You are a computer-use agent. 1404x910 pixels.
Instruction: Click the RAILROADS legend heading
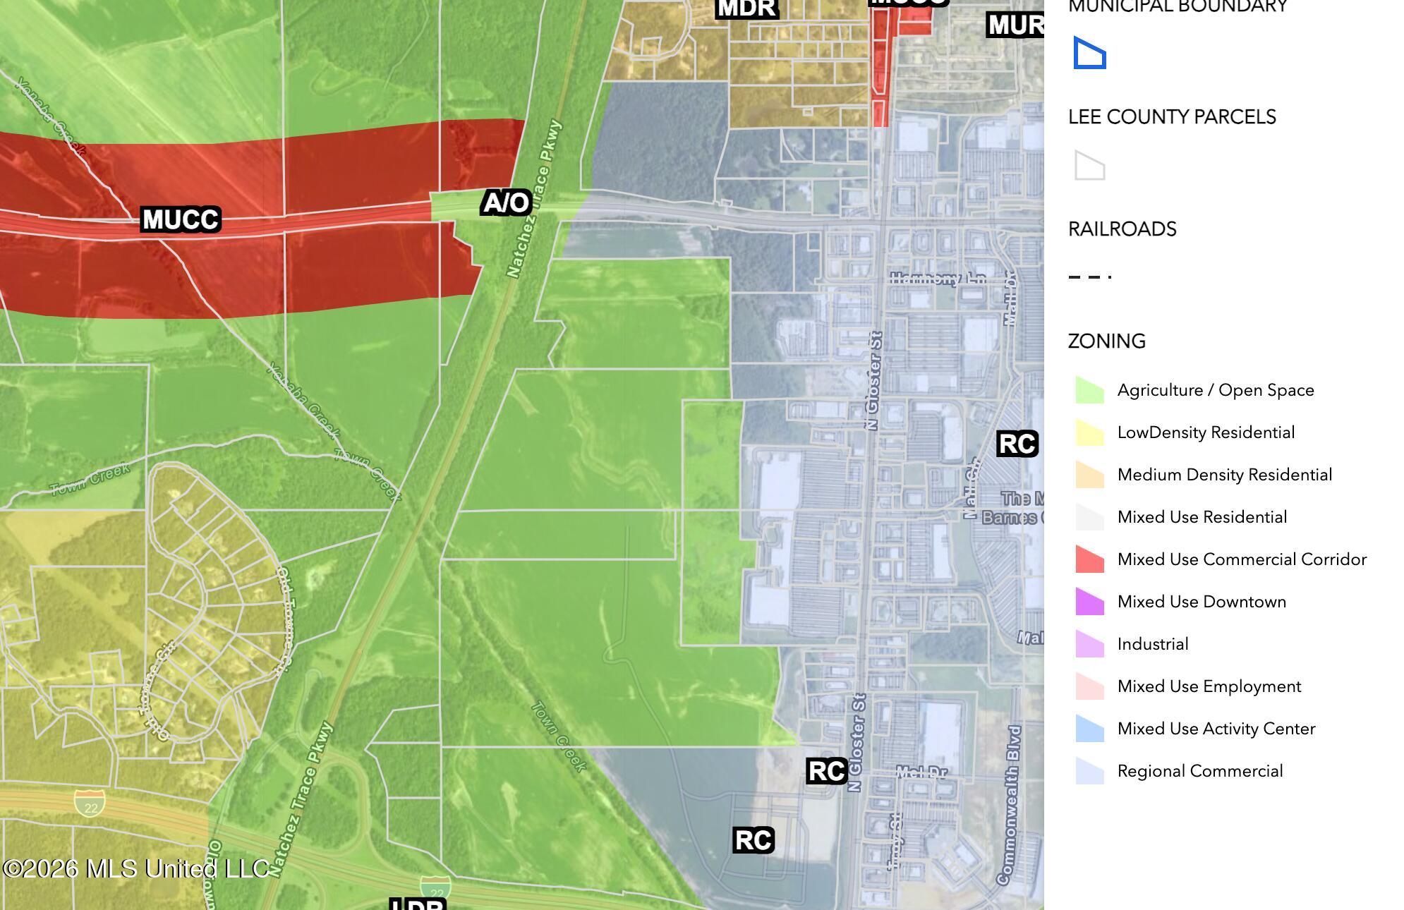1122,229
